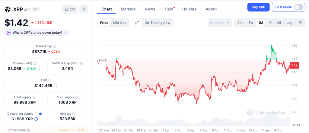Click the share icon next to XRP
This screenshot has height=133, width=309.
[84, 9]
